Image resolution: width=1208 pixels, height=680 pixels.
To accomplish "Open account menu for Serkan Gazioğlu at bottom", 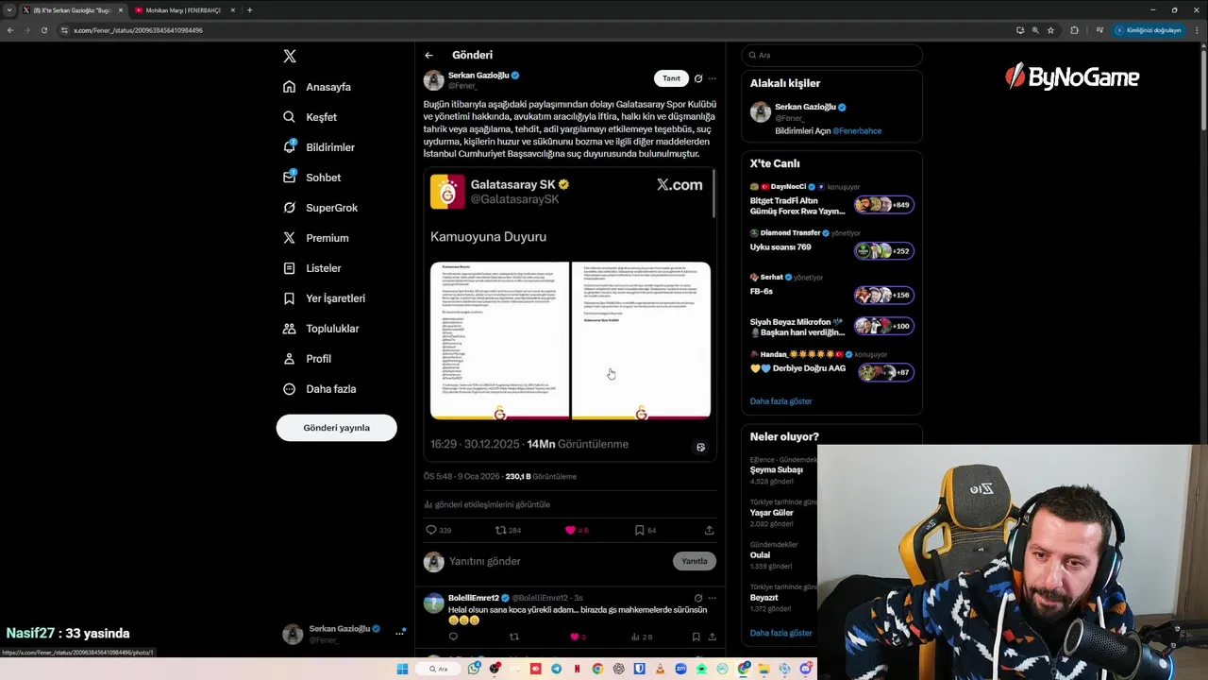I will (344, 634).
